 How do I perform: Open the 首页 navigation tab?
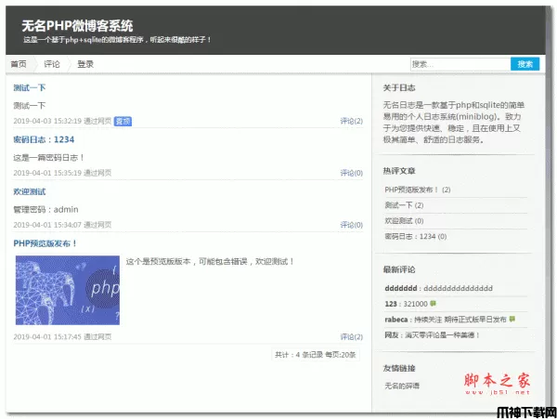tap(19, 64)
